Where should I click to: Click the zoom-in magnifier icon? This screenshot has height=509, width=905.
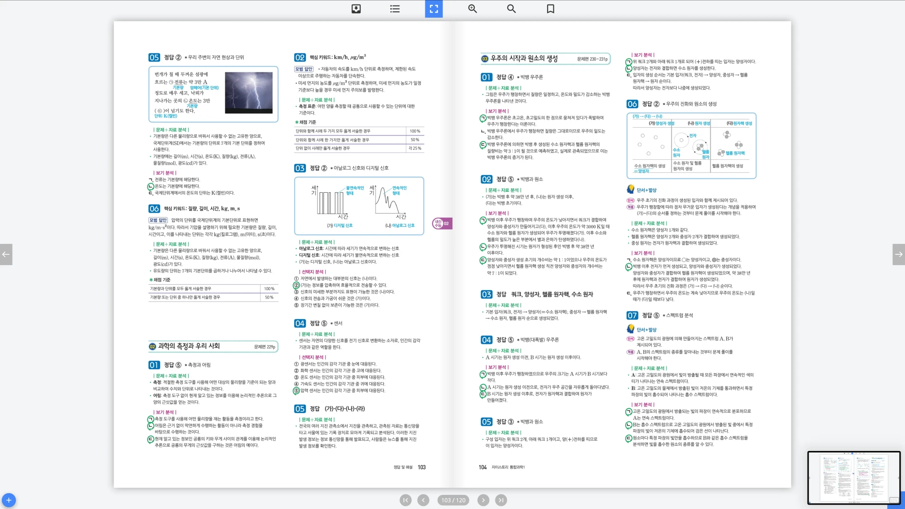[472, 9]
